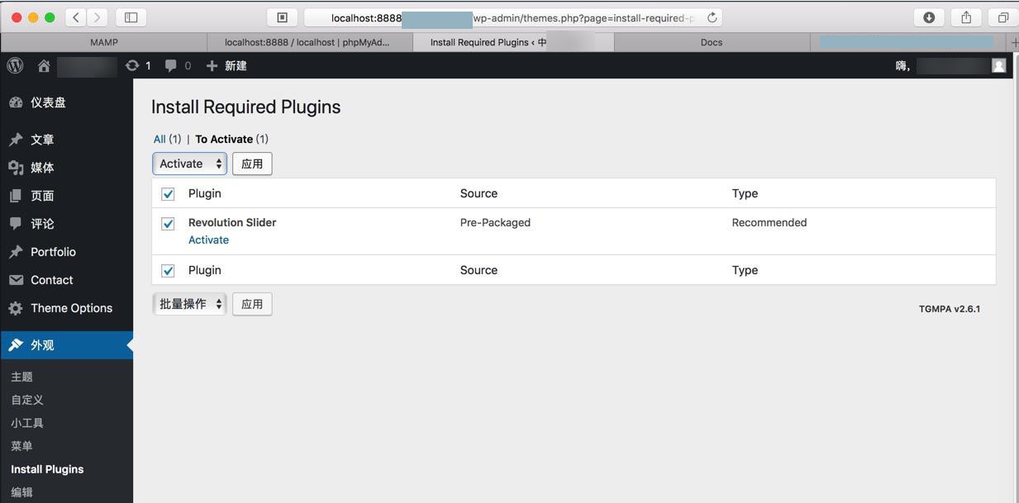Click the Safari sidebar toggle icon
The width and height of the screenshot is (1019, 503).
pos(131,17)
